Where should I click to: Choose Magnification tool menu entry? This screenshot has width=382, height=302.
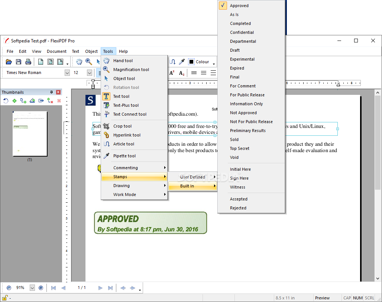tap(134, 70)
